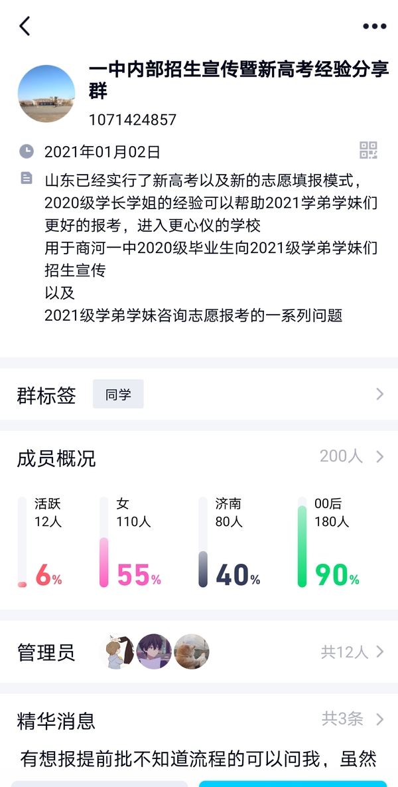Image resolution: width=398 pixels, height=787 pixels.
Task: Open the first admin avatar
Action: click(x=117, y=652)
